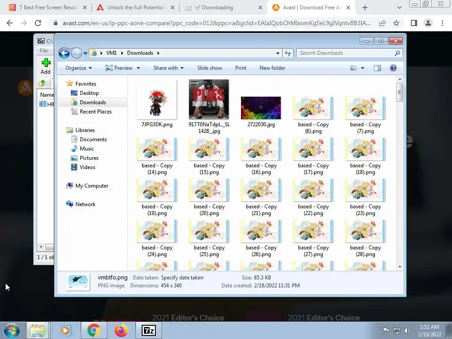Select Network in navigation pane
This screenshot has width=452, height=339.
(81, 204)
